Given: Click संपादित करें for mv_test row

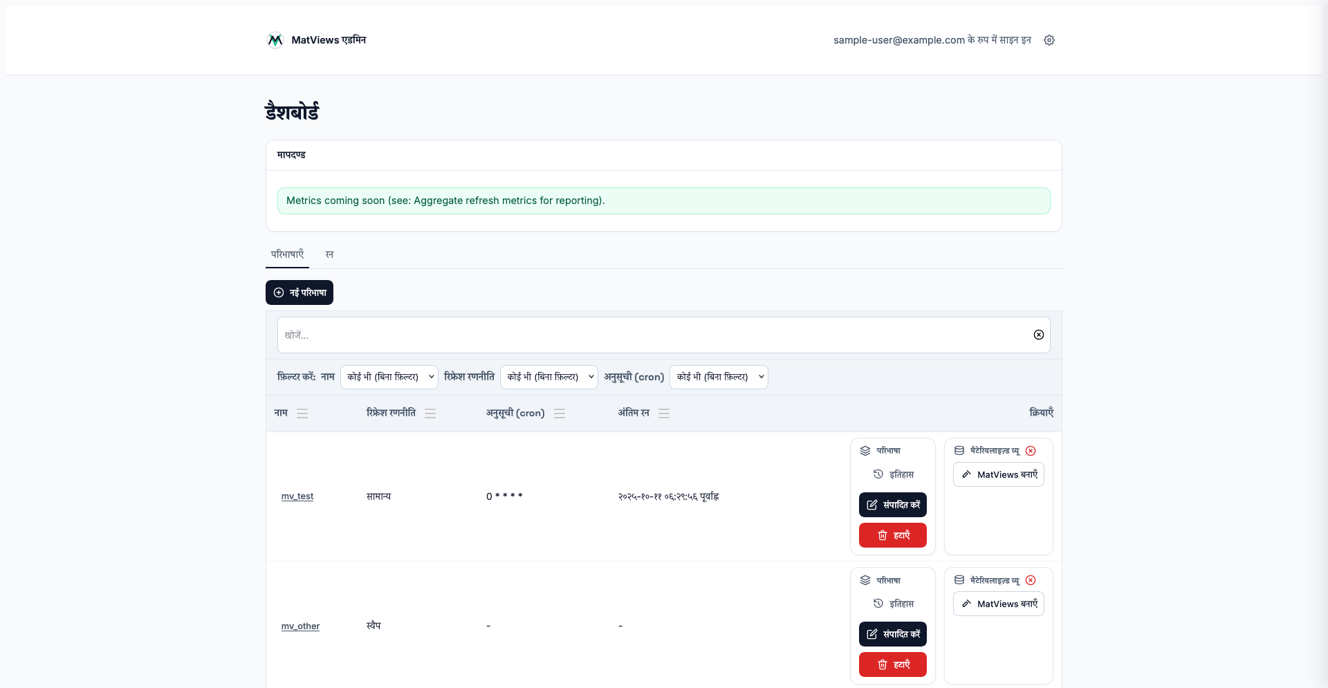Looking at the screenshot, I should [x=892, y=505].
